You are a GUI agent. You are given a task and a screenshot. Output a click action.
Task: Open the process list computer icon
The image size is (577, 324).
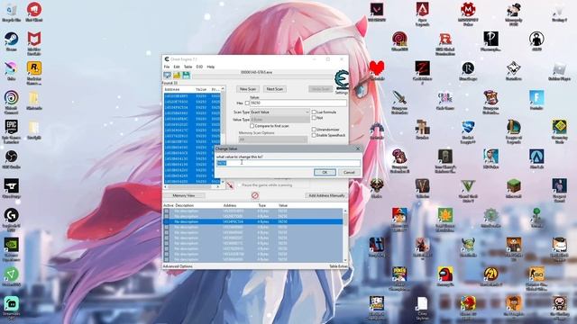(168, 76)
